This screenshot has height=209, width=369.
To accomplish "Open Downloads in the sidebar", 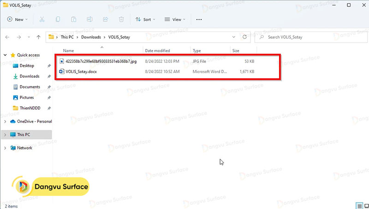I will pyautogui.click(x=30, y=76).
